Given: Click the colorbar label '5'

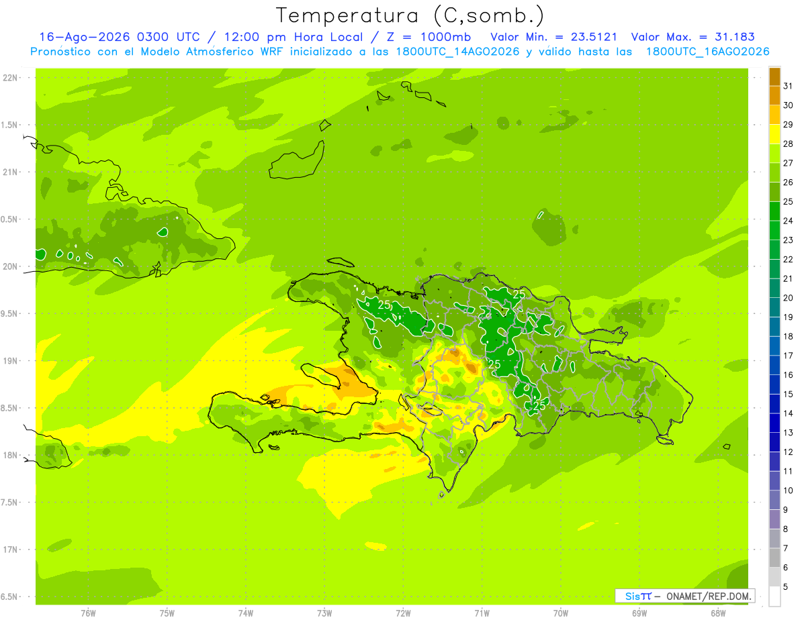Looking at the screenshot, I should (x=786, y=586).
